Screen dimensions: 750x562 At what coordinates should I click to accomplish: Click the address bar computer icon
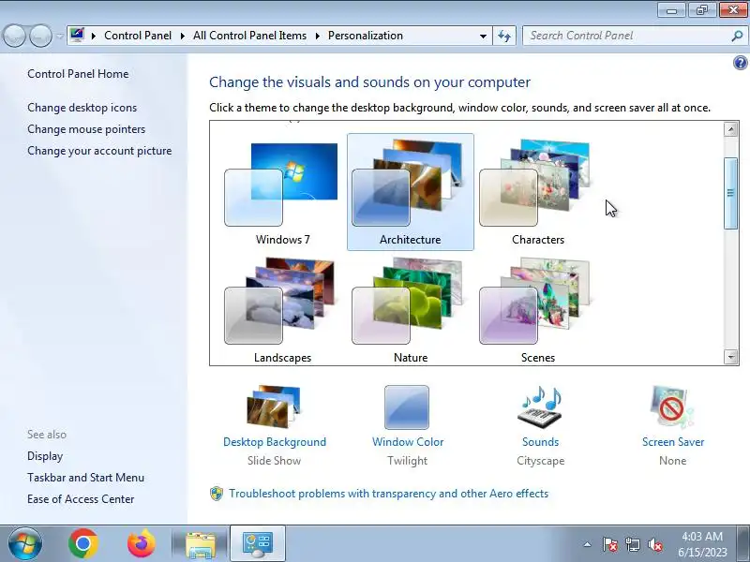pos(77,35)
